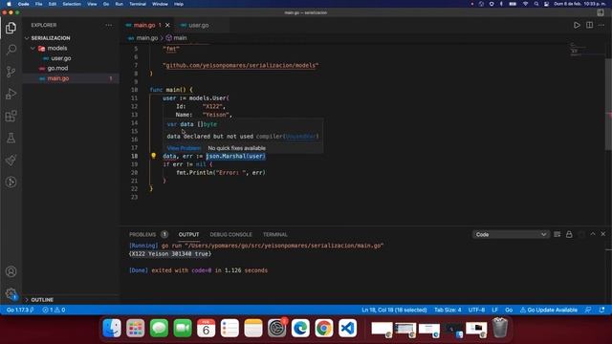612x344 pixels.
Task: Open the Source Control view
Action: click(11, 72)
